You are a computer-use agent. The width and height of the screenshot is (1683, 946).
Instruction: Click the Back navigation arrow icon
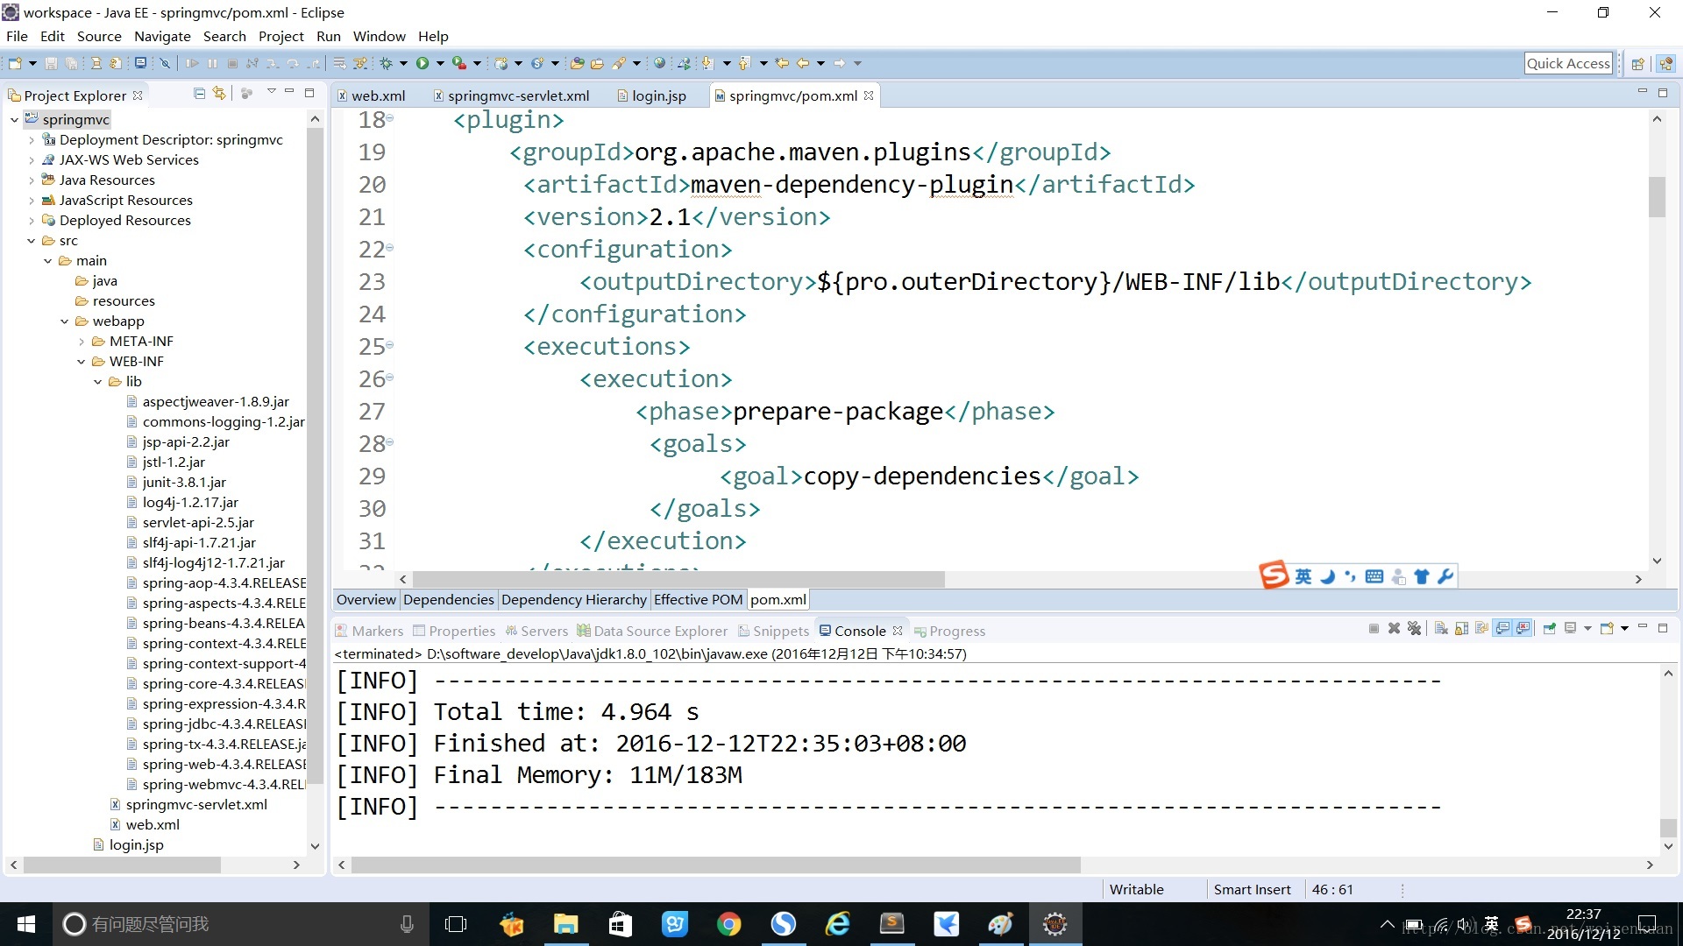(803, 63)
